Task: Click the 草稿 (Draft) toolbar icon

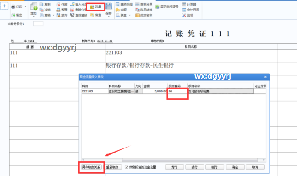Action: click(x=41, y=15)
